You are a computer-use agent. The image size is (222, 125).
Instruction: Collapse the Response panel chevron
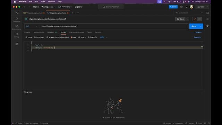click(202, 92)
